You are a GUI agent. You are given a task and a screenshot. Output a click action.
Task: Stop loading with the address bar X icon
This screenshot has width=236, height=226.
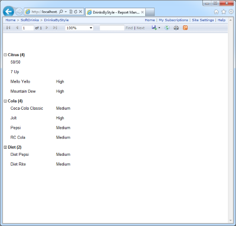[80, 12]
